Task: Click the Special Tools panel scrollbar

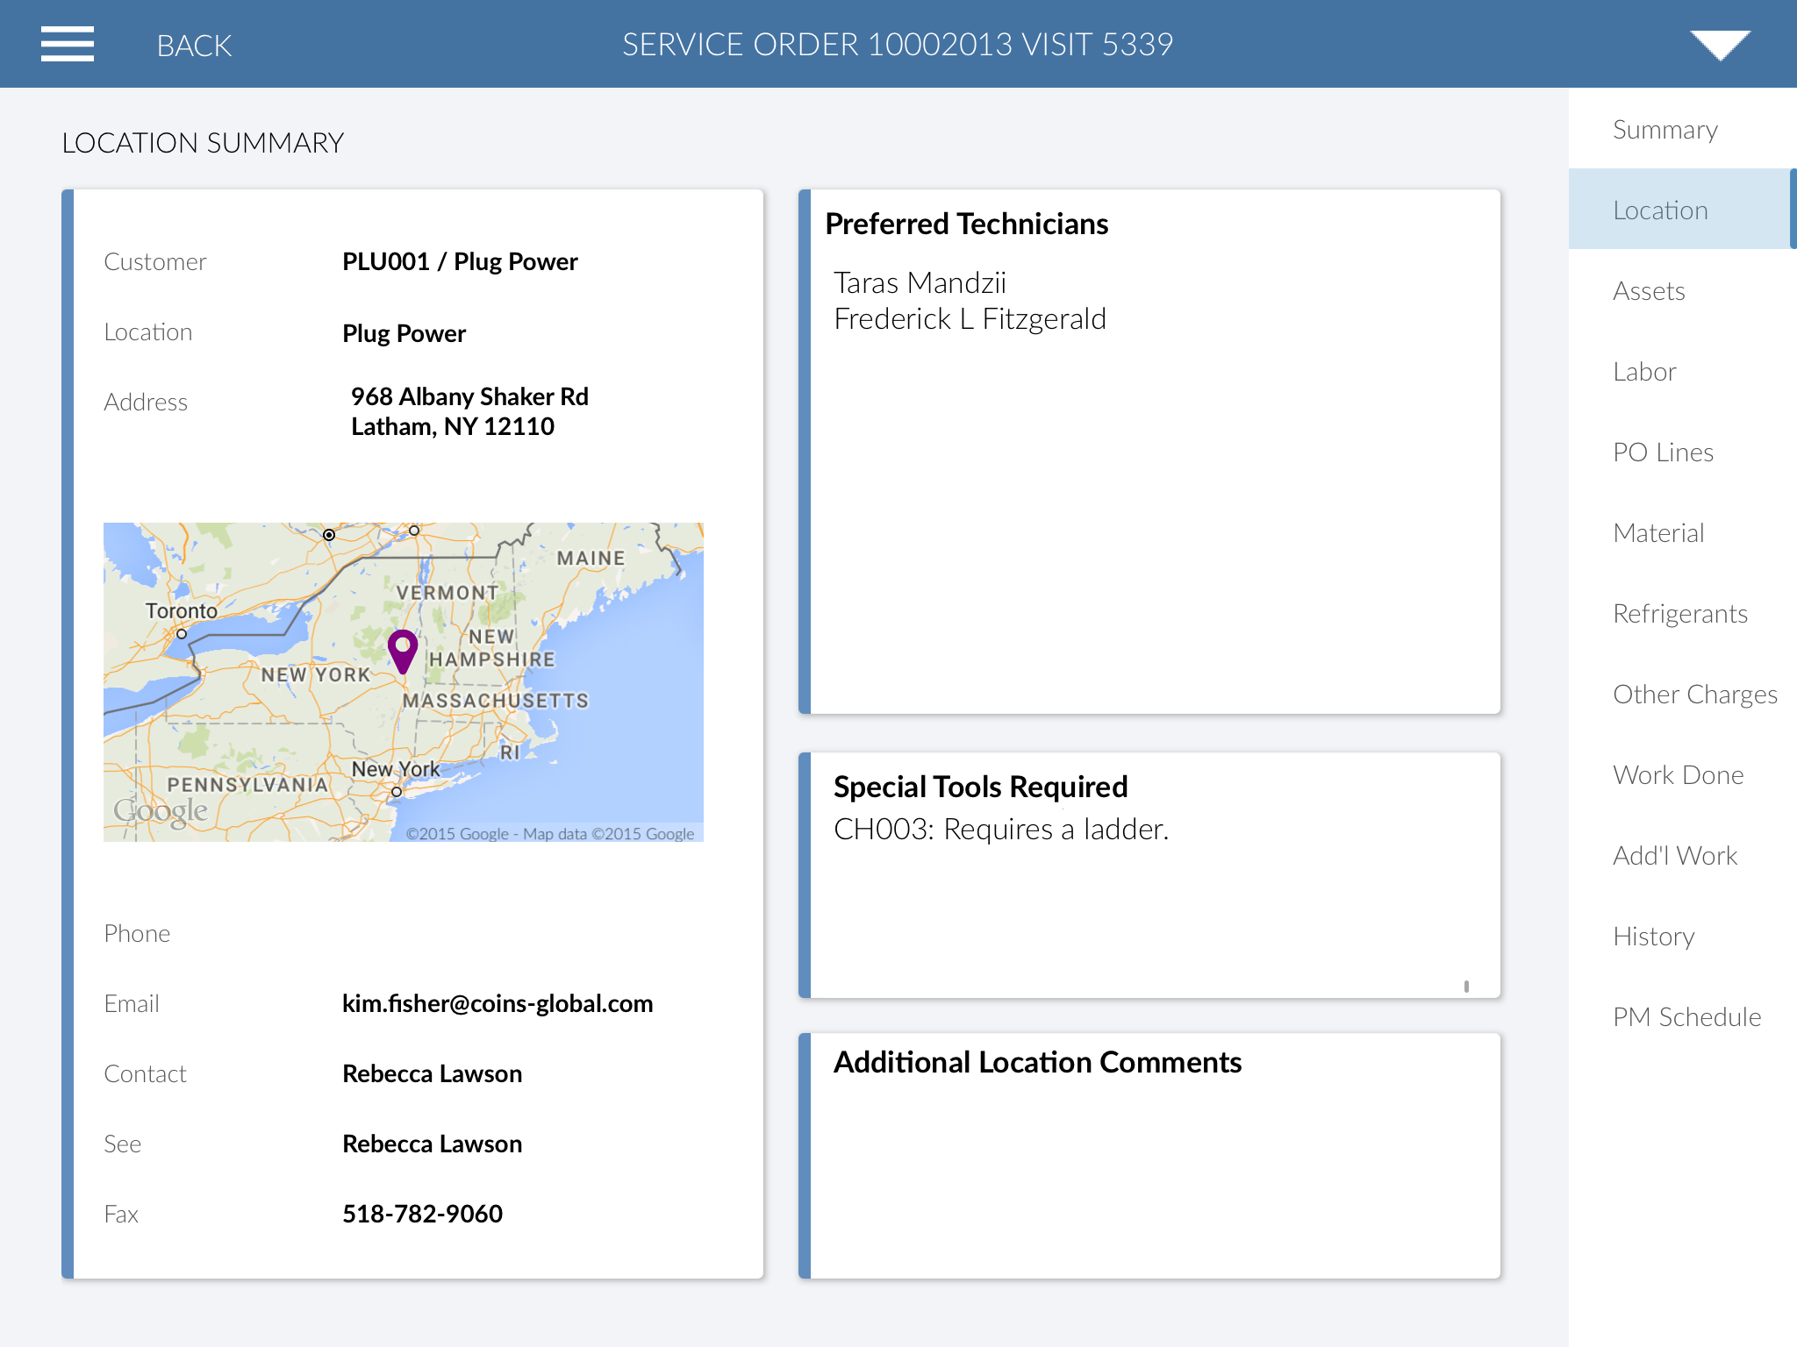Action: tap(1466, 986)
